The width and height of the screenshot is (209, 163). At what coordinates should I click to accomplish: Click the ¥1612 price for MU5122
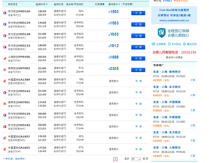(x=114, y=46)
